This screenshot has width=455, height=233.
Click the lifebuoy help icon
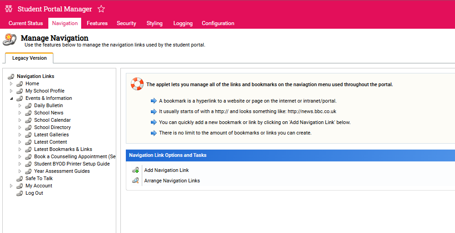tap(137, 84)
